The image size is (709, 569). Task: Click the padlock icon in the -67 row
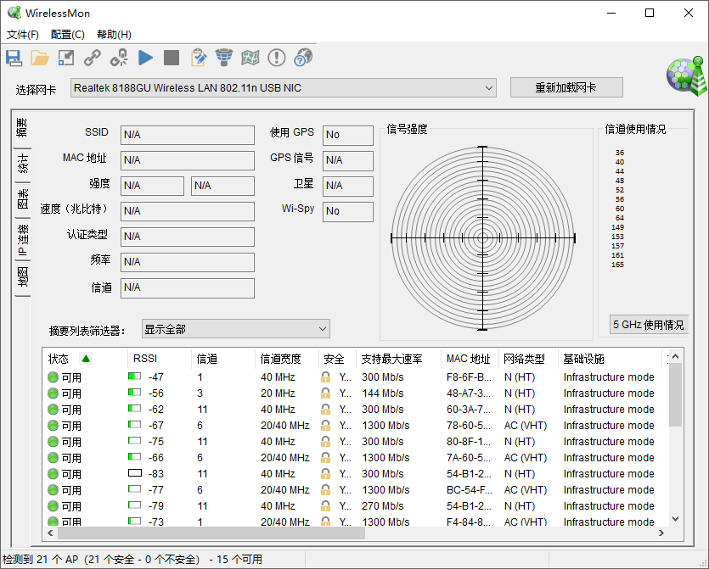[325, 426]
